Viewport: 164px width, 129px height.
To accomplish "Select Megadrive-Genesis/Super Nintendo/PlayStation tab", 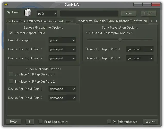I will coord(112,21).
